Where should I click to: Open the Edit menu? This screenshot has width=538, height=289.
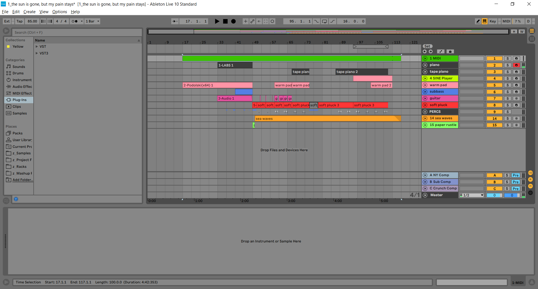pyautogui.click(x=16, y=12)
